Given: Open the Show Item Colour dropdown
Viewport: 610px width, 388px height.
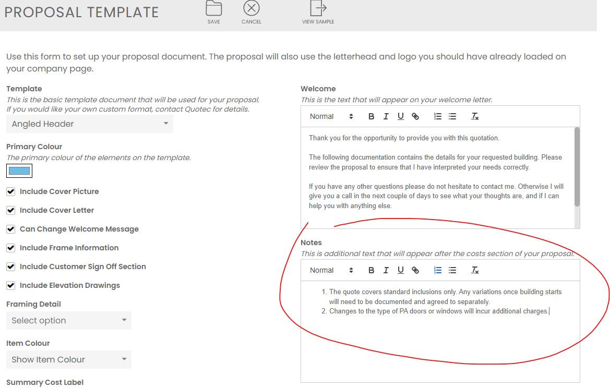Looking at the screenshot, I should tap(68, 360).
